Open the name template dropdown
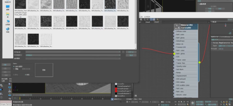 (x=73, y=58)
